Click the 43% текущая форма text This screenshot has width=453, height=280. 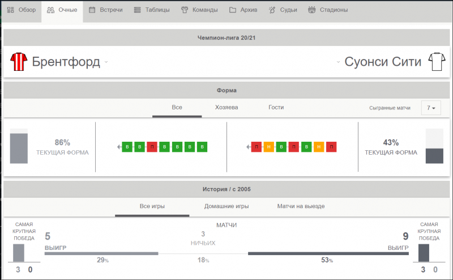click(x=391, y=147)
